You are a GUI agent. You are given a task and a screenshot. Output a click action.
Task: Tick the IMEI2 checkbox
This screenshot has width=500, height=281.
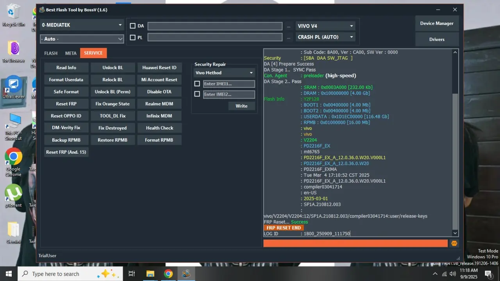click(197, 94)
